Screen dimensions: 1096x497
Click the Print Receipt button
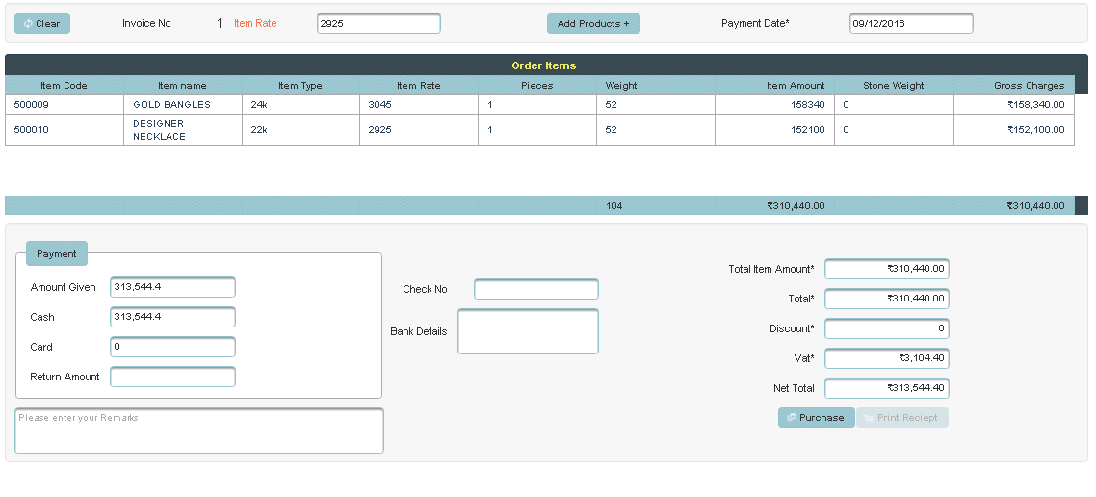pyautogui.click(x=901, y=418)
